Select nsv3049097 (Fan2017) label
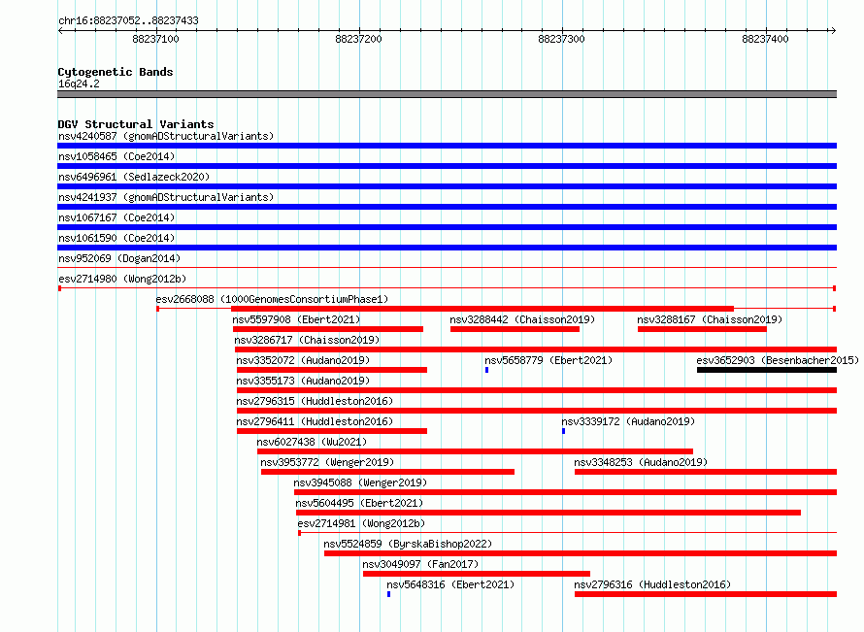This screenshot has height=632, width=864. point(420,564)
